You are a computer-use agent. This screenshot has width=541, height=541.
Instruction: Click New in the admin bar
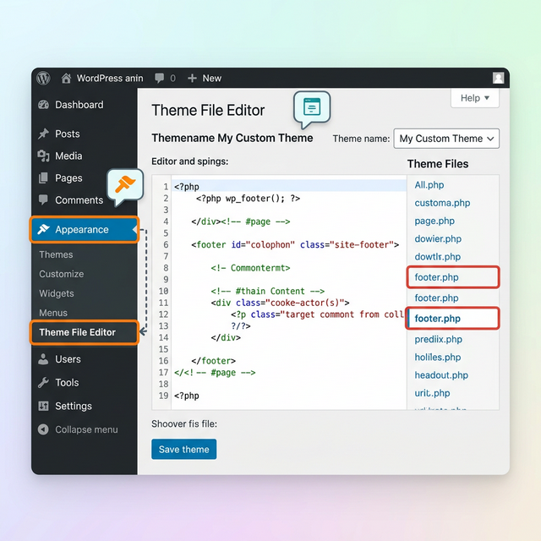click(212, 79)
